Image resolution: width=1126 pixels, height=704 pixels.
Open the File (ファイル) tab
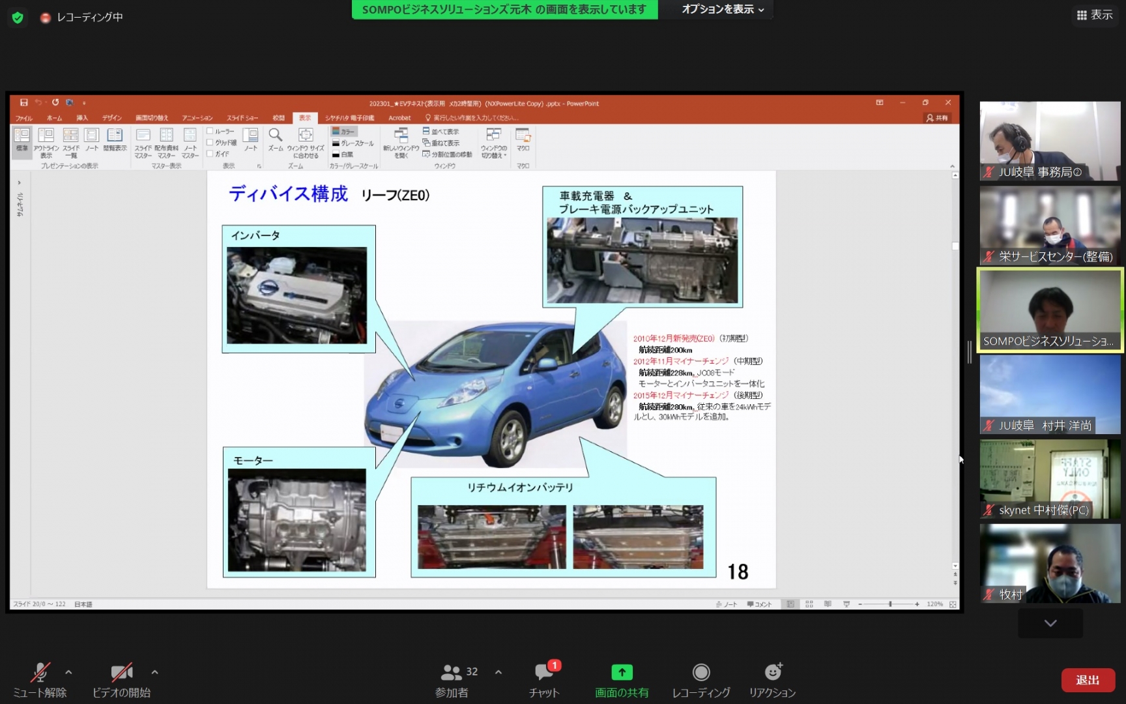24,118
